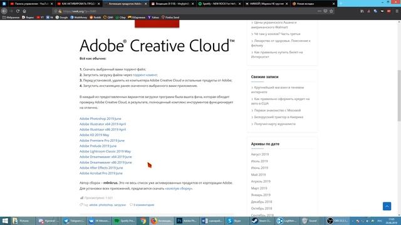
Task: Open Adobe XD 2019 May link
Action: click(94, 135)
